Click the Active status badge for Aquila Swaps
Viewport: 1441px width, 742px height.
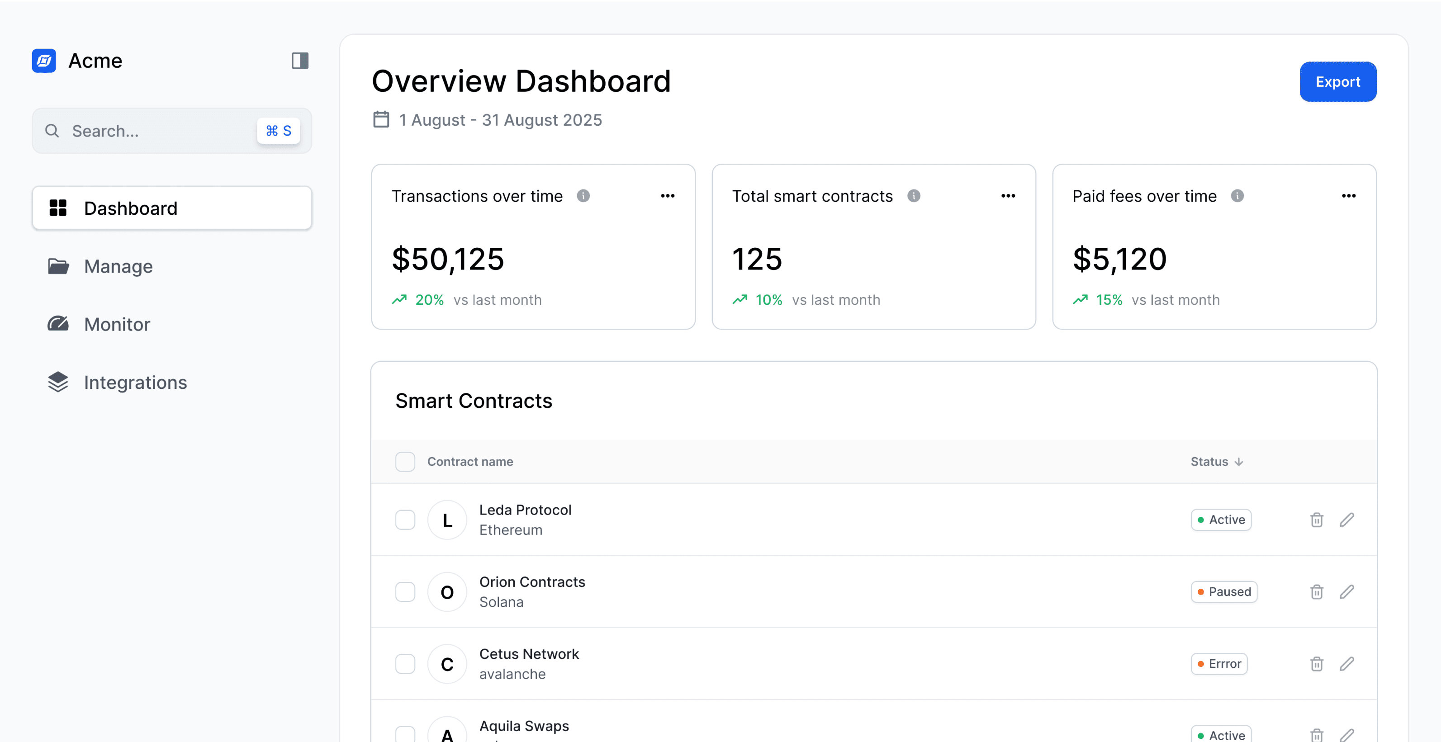pos(1221,733)
